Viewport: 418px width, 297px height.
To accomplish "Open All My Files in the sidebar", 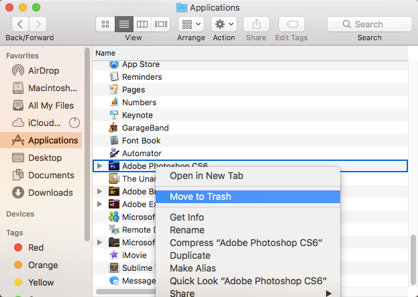I will click(41, 105).
